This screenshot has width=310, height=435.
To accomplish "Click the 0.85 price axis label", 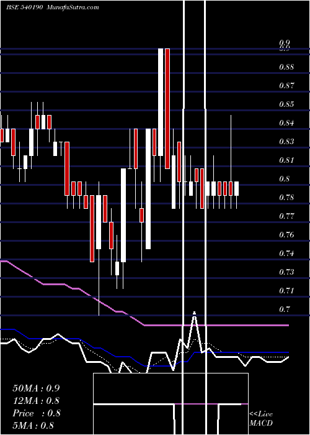I will point(286,104).
